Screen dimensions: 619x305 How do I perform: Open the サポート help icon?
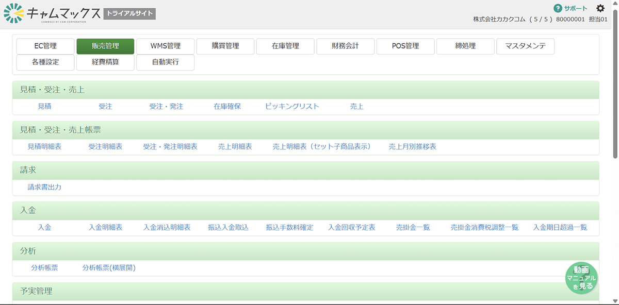click(558, 8)
